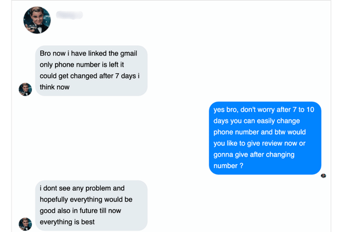Click the 'number ?' text ending blue message

click(x=228, y=165)
